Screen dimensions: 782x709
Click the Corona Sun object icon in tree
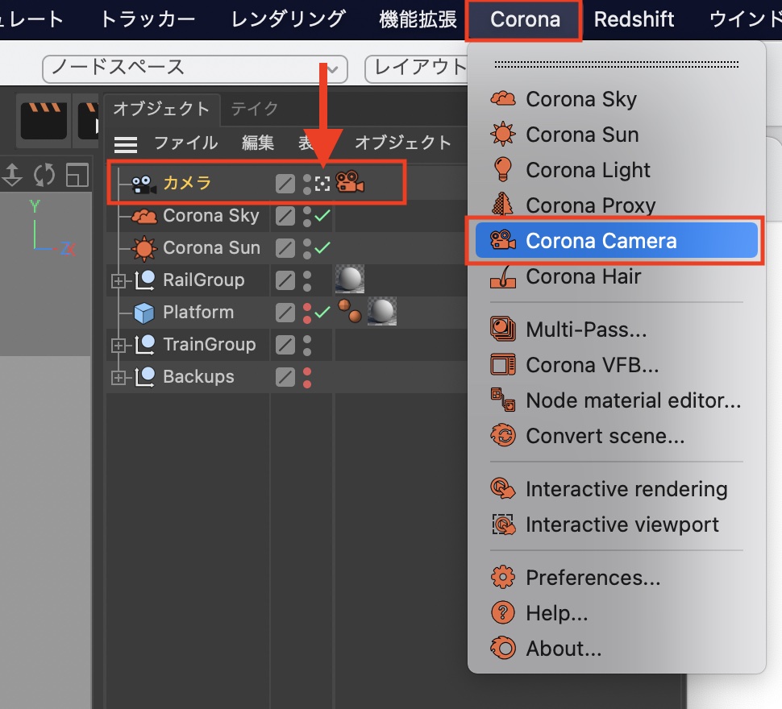144,248
